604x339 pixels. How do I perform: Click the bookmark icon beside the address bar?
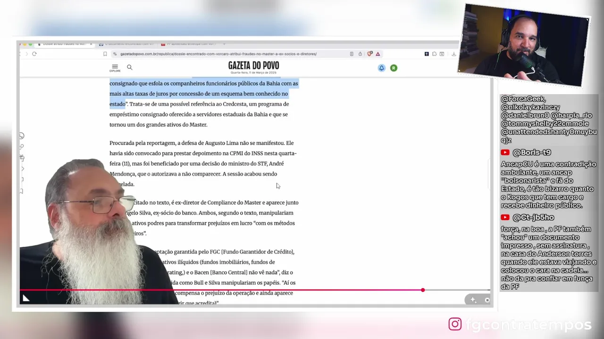(x=105, y=54)
